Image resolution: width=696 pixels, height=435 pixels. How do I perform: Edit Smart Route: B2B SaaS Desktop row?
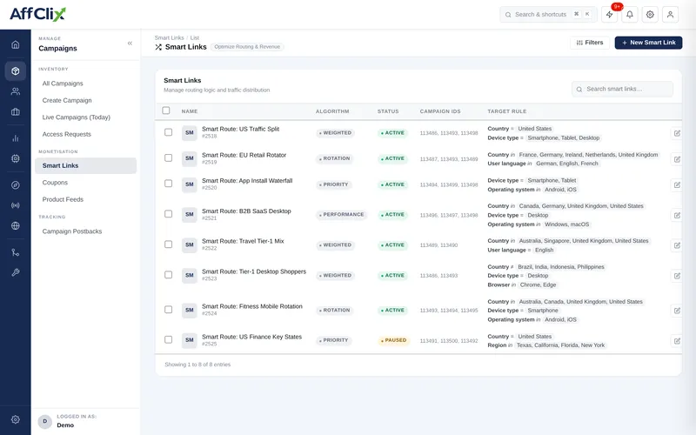pyautogui.click(x=677, y=215)
